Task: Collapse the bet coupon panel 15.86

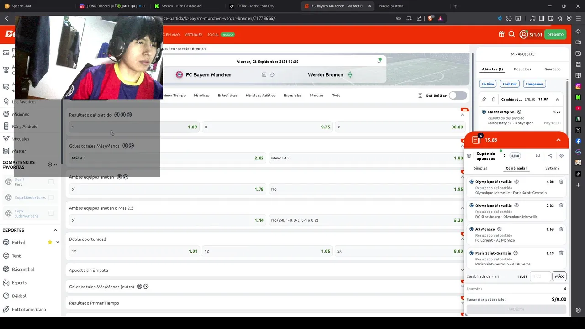Action: pyautogui.click(x=558, y=140)
